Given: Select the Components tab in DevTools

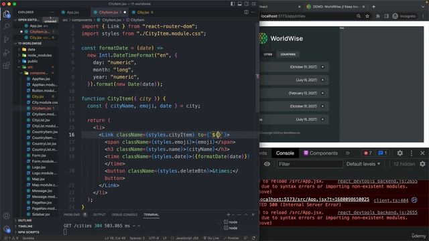Looking at the screenshot, I should [320, 153].
